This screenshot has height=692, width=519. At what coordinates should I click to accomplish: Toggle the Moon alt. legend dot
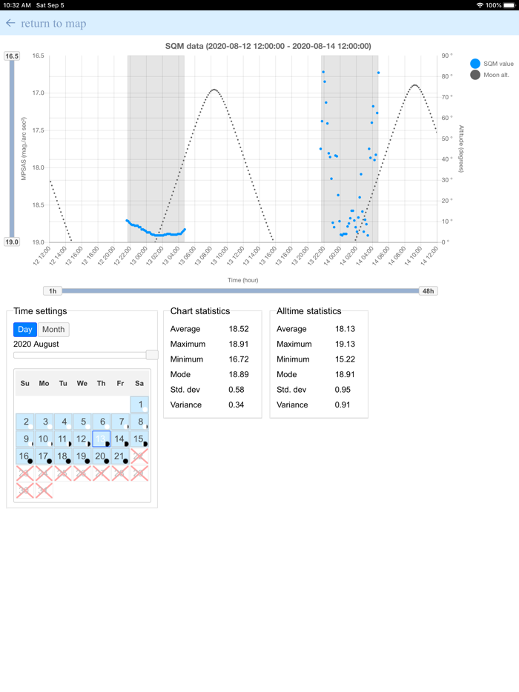click(x=475, y=75)
